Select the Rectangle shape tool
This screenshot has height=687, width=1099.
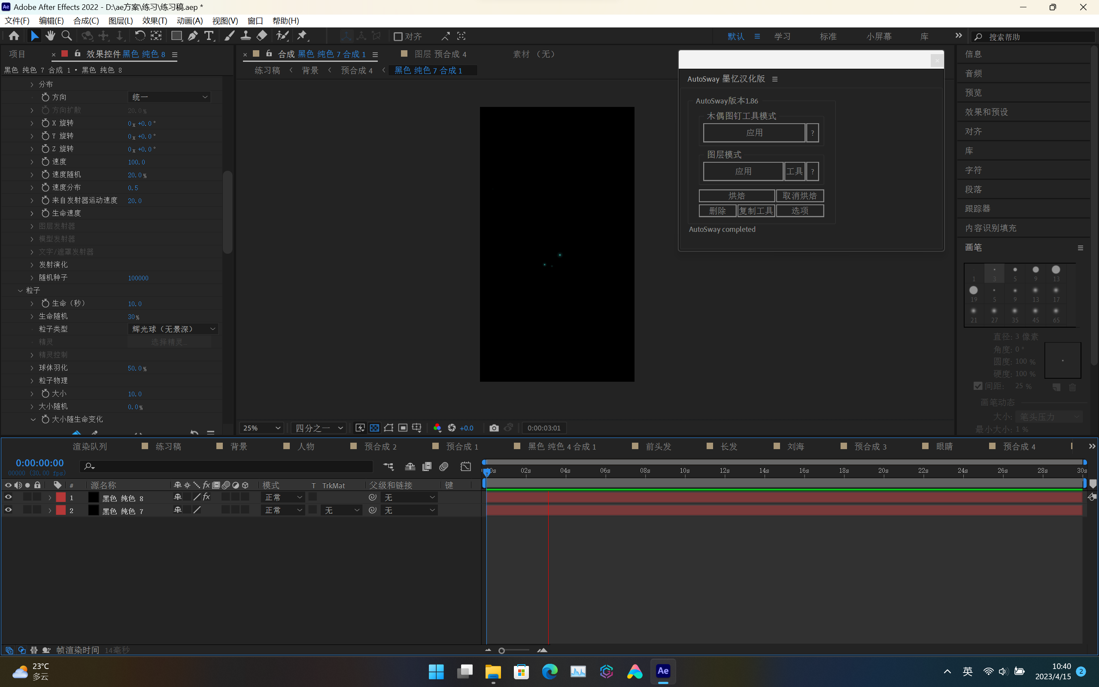(176, 36)
